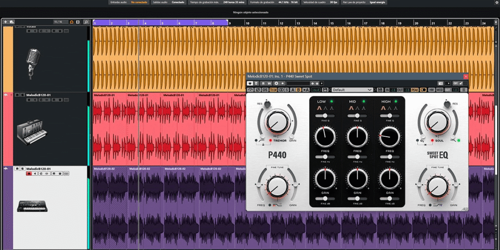Toggle the SOUL red LED switch
The height and width of the screenshot is (250, 500).
tap(433, 140)
